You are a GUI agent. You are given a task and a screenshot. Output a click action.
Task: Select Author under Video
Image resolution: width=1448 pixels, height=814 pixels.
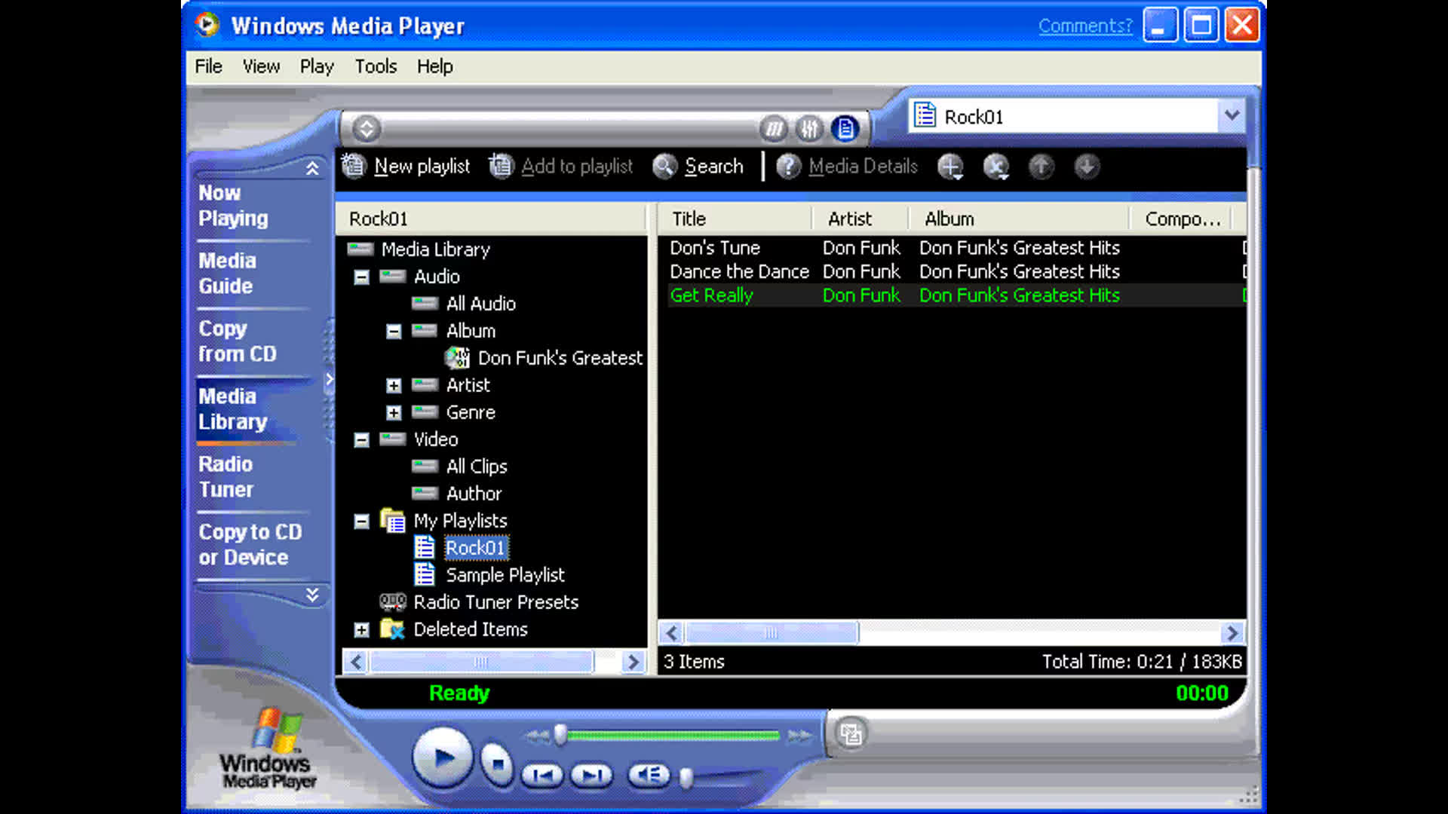[474, 494]
